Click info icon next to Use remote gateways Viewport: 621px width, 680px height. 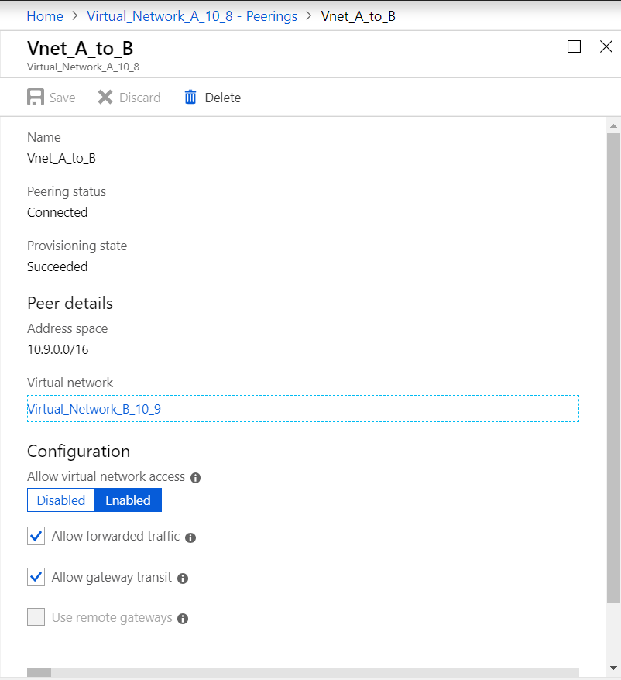point(183,619)
